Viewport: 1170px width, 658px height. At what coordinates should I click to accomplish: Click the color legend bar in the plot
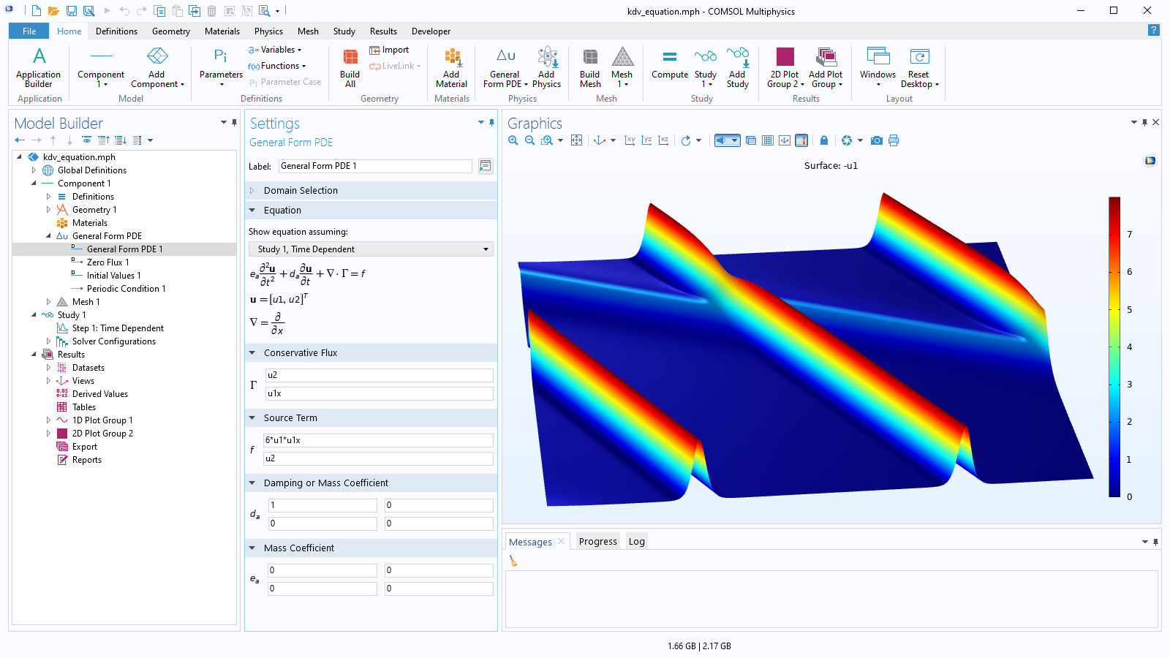(x=1114, y=347)
